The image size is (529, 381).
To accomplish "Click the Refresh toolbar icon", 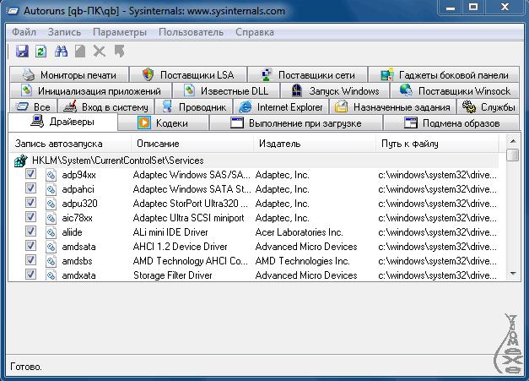I will 41,52.
